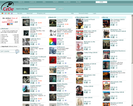Open info icon for Muse Drones

[x=36, y=25]
